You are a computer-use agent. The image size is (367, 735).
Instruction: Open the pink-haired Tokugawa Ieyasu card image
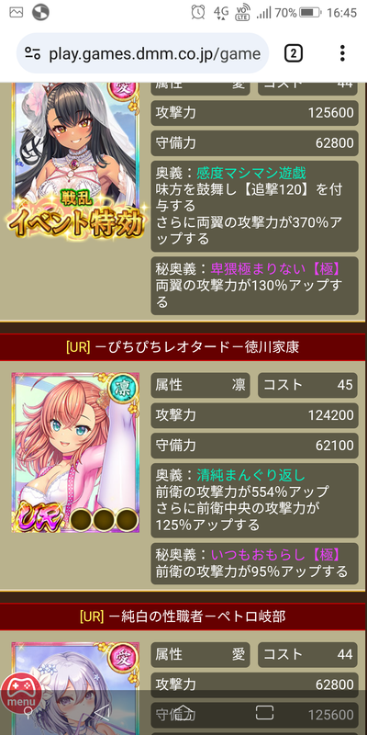75,453
